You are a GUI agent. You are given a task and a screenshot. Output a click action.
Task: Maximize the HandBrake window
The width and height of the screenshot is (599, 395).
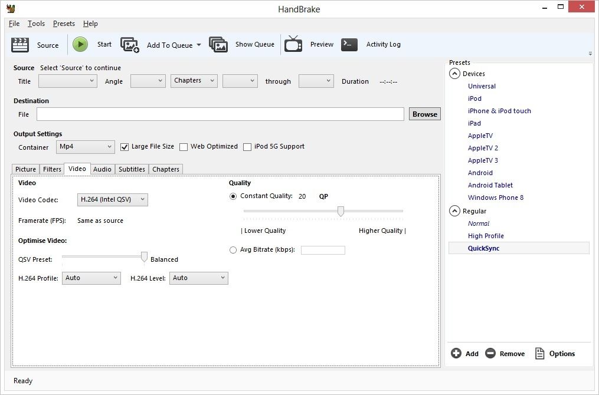pos(561,6)
